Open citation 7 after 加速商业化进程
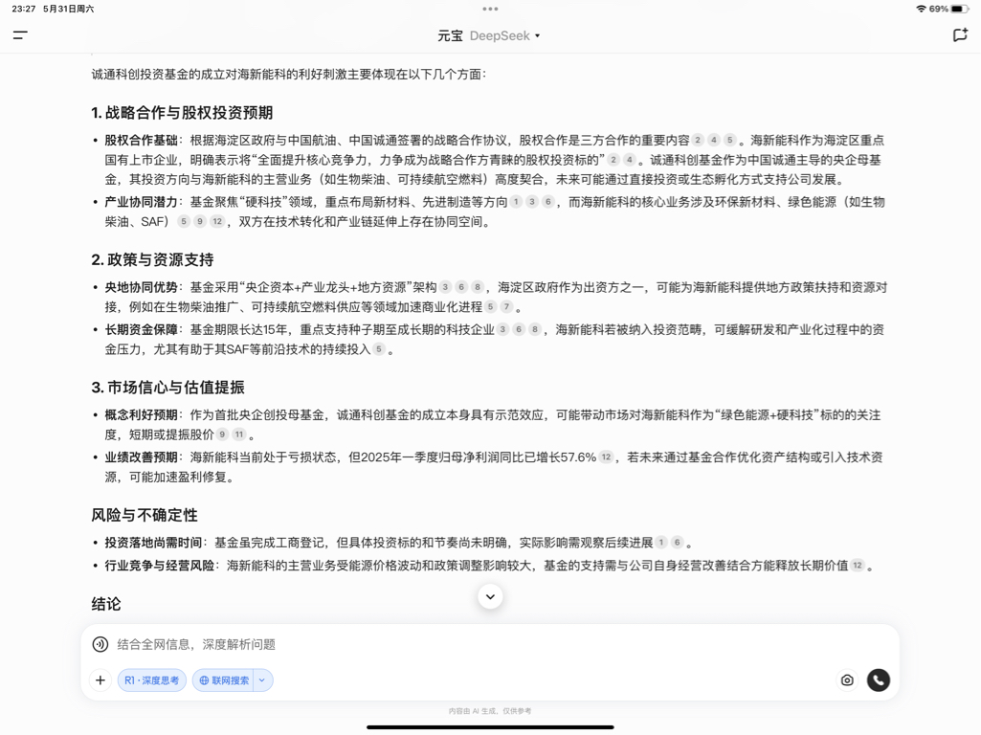 tap(506, 306)
